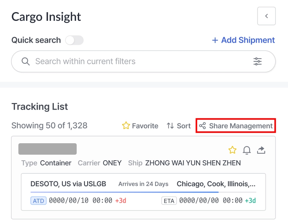Image resolution: width=288 pixels, height=223 pixels.
Task: Filter the tracking list by Favorite
Action: pyautogui.click(x=140, y=126)
